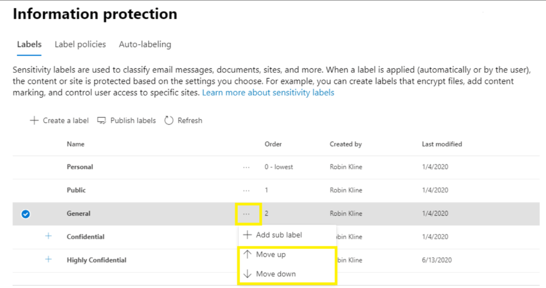Image resolution: width=546 pixels, height=288 pixels.
Task: Switch to the Label policies tab
Action: point(80,45)
